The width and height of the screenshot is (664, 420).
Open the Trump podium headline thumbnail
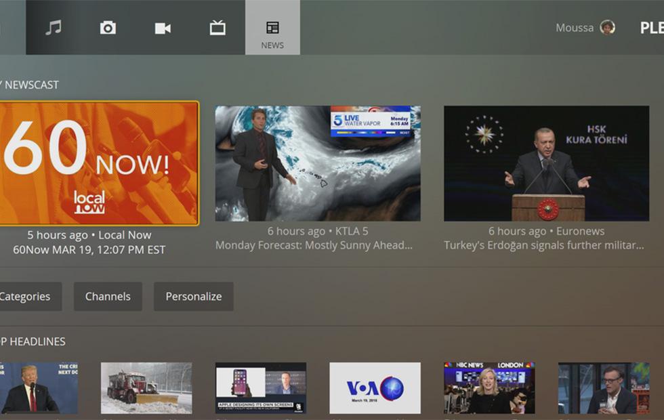[x=39, y=387]
